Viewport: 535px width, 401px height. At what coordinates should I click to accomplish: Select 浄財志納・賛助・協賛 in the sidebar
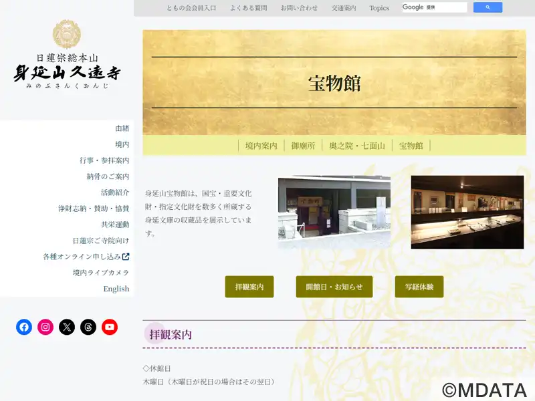[x=94, y=209]
